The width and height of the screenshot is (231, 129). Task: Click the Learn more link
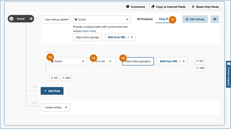(x=89, y=31)
